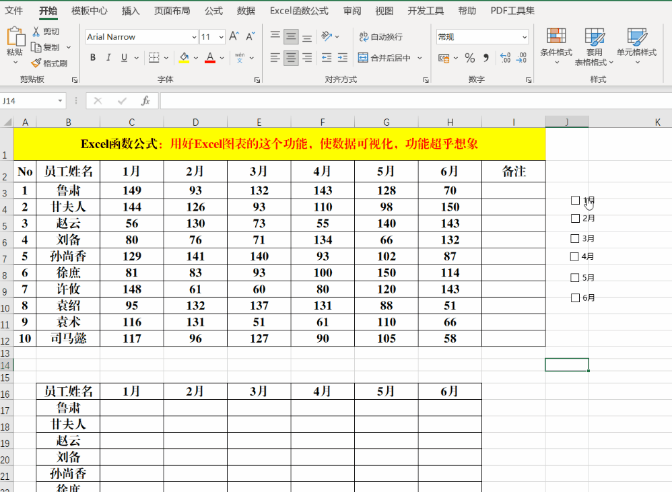Open the Clipboard group dialog launcher
The image size is (672, 492).
coord(75,80)
